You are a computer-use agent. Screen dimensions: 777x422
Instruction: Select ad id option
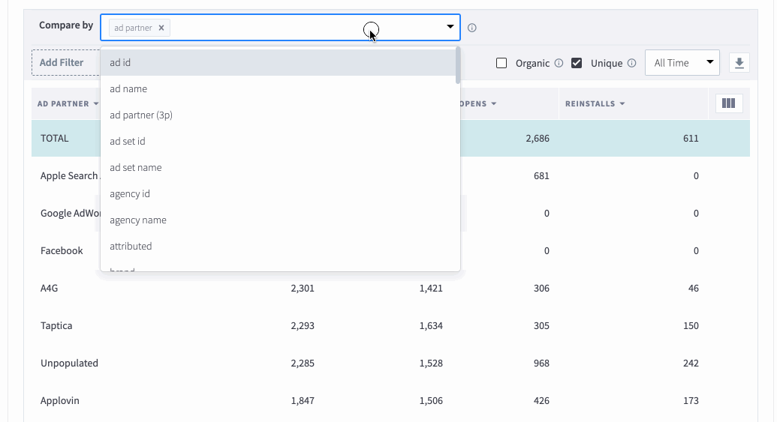pyautogui.click(x=278, y=62)
